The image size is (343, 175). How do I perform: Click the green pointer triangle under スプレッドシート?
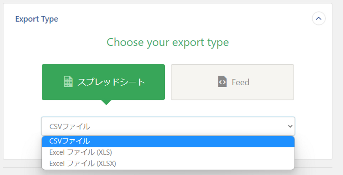(106, 102)
